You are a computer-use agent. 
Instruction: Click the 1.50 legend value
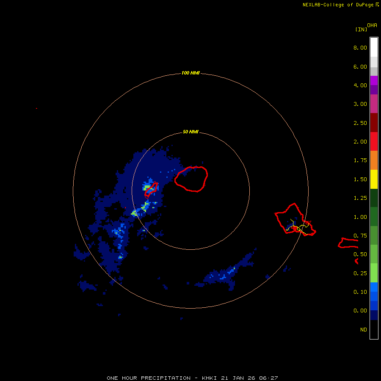(360, 179)
